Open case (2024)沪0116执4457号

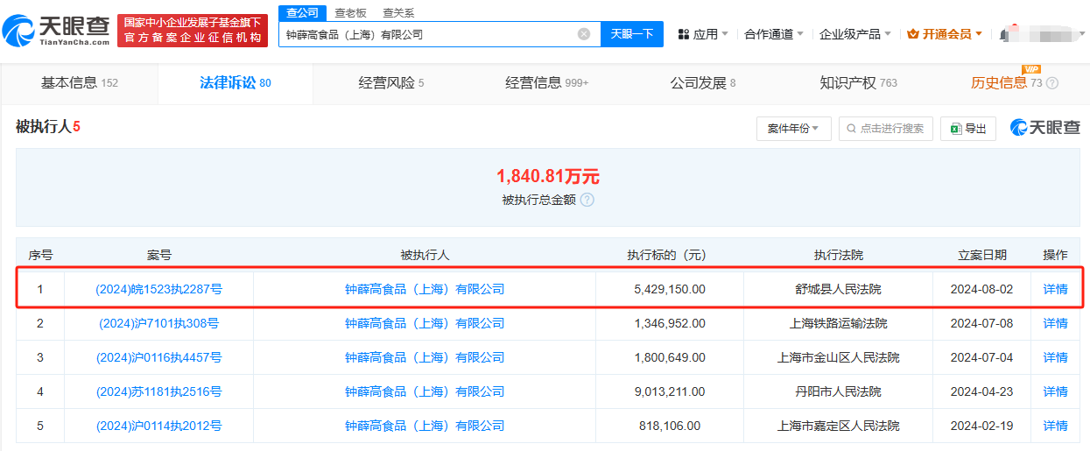pos(159,357)
